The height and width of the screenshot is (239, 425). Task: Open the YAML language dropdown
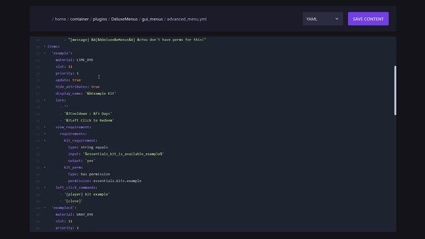pos(323,19)
